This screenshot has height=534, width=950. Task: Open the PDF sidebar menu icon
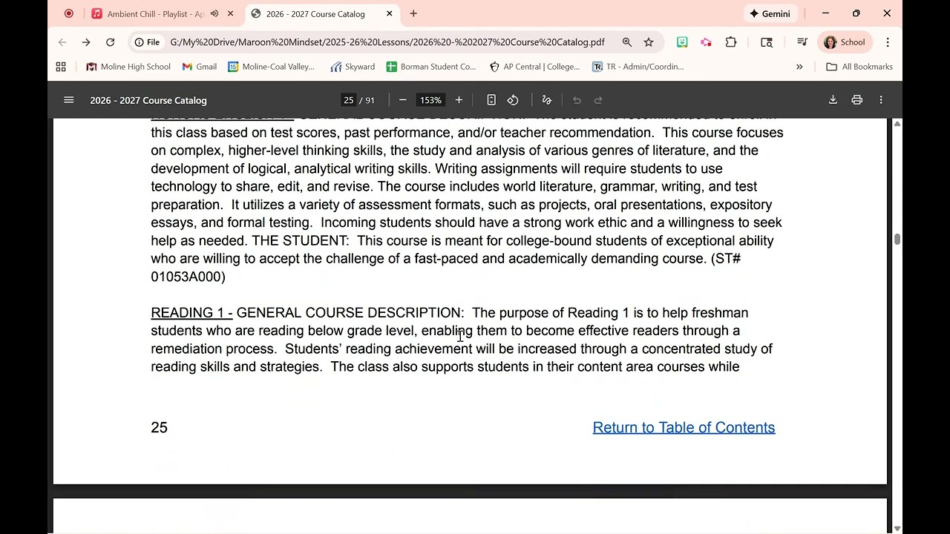[69, 100]
